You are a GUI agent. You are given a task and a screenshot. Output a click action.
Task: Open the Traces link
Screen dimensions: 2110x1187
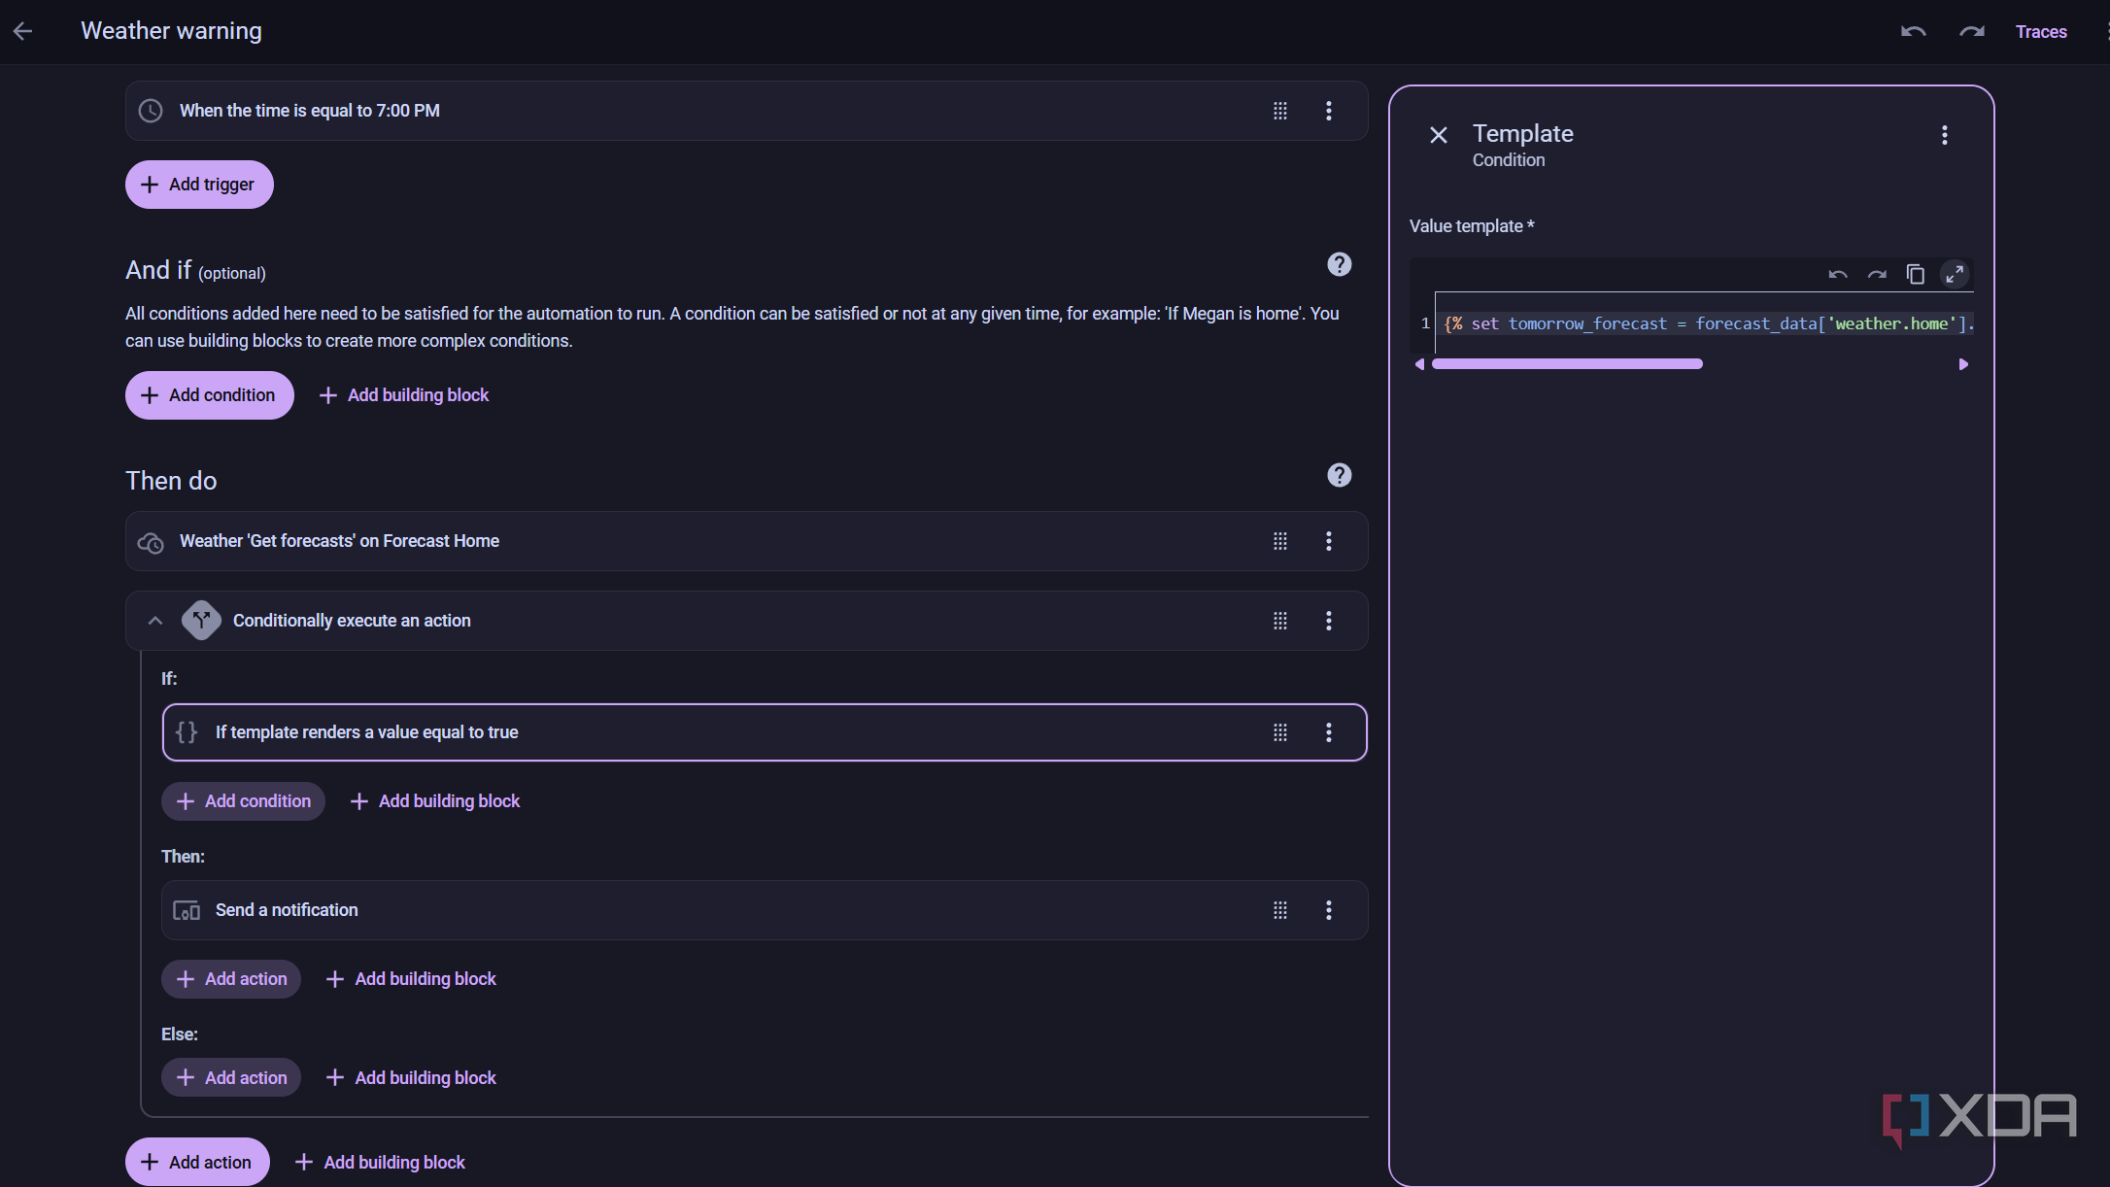[2041, 32]
